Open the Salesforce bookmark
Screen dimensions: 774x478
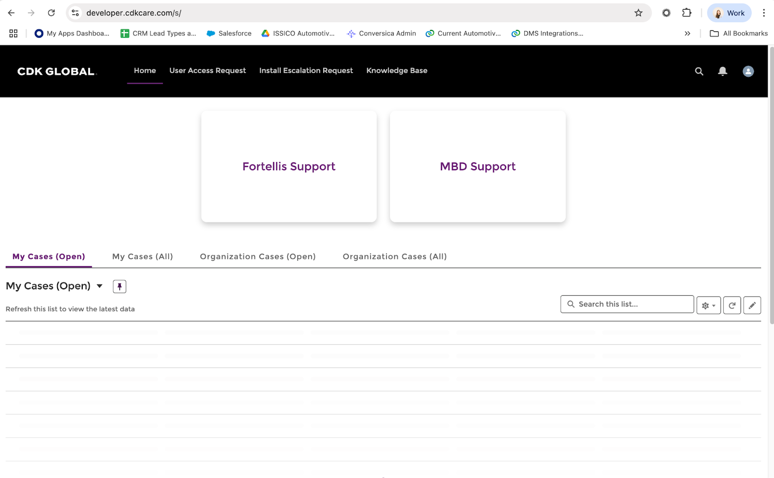[x=229, y=33]
